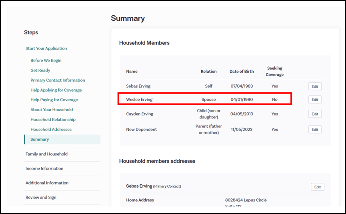The image size is (346, 214).
Task: Navigate to Help Applying for Coverage
Action: point(56,90)
